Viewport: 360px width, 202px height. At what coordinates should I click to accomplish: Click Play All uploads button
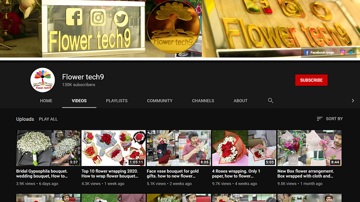(x=48, y=119)
